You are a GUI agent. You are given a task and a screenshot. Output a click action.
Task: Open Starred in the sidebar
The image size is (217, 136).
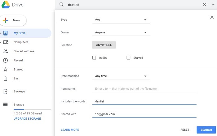click(x=19, y=69)
